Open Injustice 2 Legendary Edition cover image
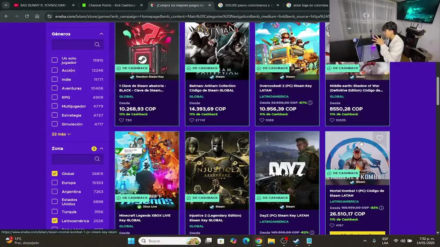 217,170
